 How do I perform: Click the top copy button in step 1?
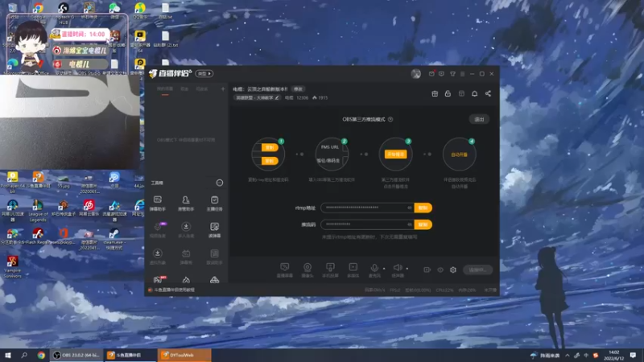(270, 147)
